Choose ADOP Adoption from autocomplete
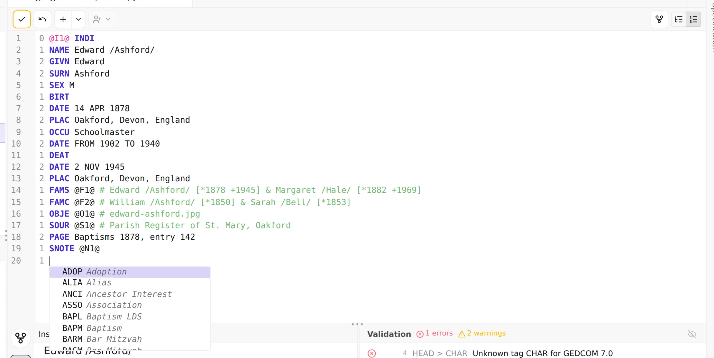This screenshot has height=358, width=714. pos(130,272)
